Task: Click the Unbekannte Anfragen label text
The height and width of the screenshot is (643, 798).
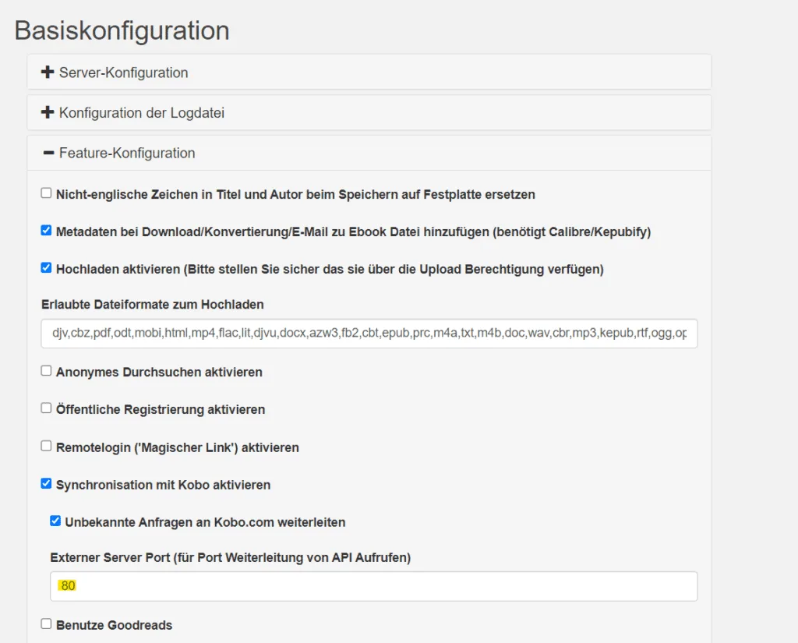Action: 205,522
